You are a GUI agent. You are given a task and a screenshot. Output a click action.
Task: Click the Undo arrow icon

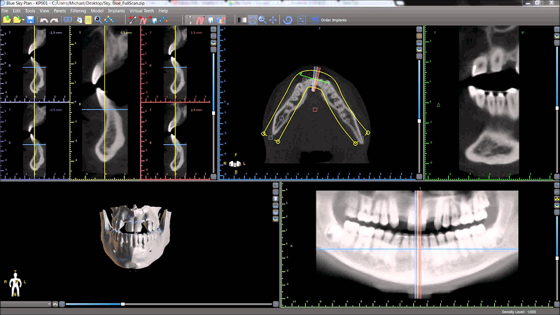(43, 20)
